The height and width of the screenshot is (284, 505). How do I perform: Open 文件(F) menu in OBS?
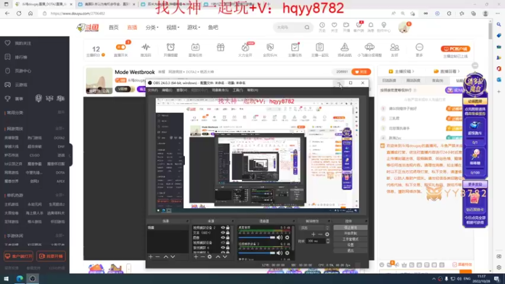pos(153,90)
